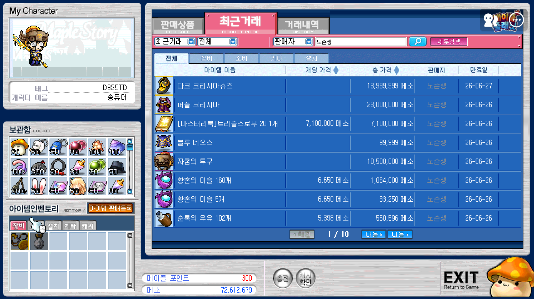Image resolution: width=534 pixels, height=299 pixels.
Task: Switch to the 최근거래 Market Price tab
Action: [241, 24]
